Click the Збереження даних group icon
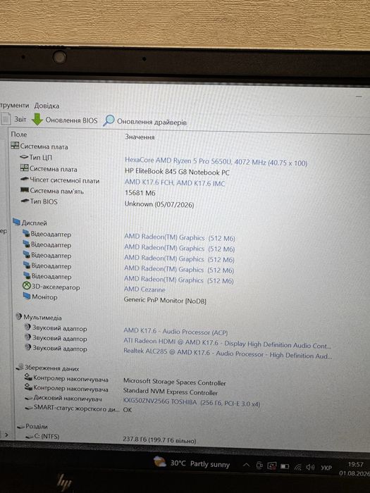The height and width of the screenshot is (493, 370). point(20,367)
